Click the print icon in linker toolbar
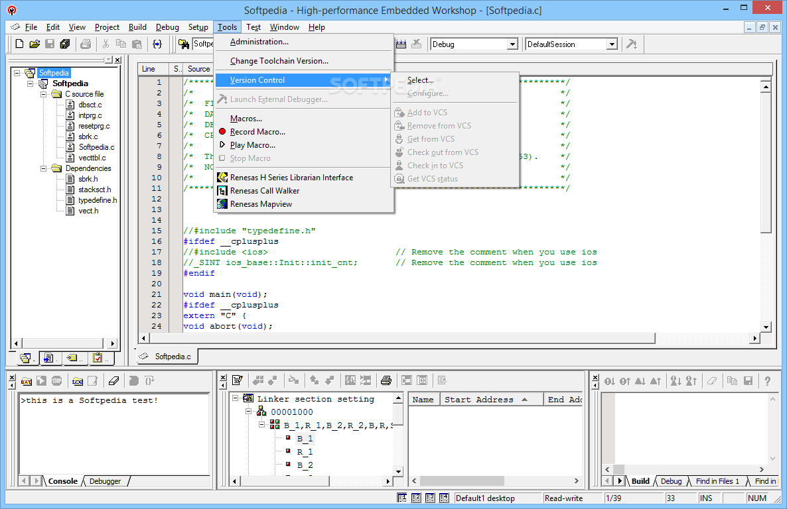The width and height of the screenshot is (787, 509). pos(386,380)
